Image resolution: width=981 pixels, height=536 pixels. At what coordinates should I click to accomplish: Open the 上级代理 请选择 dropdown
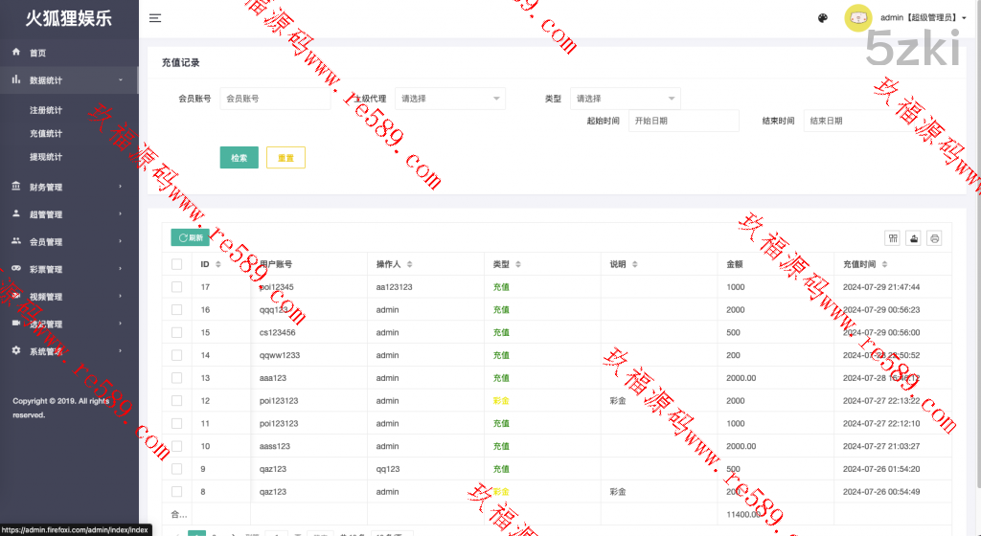pos(450,99)
